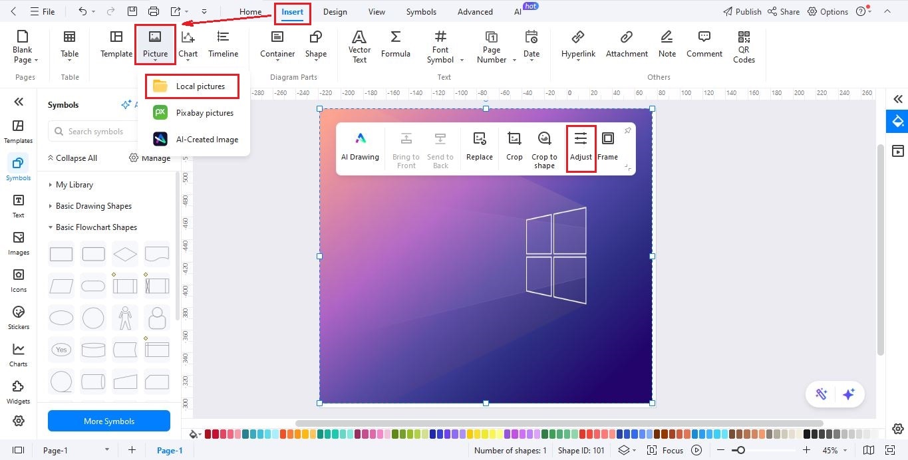Viewport: 908px width, 460px height.
Task: Expand the right panel with double chevron
Action: [898, 99]
